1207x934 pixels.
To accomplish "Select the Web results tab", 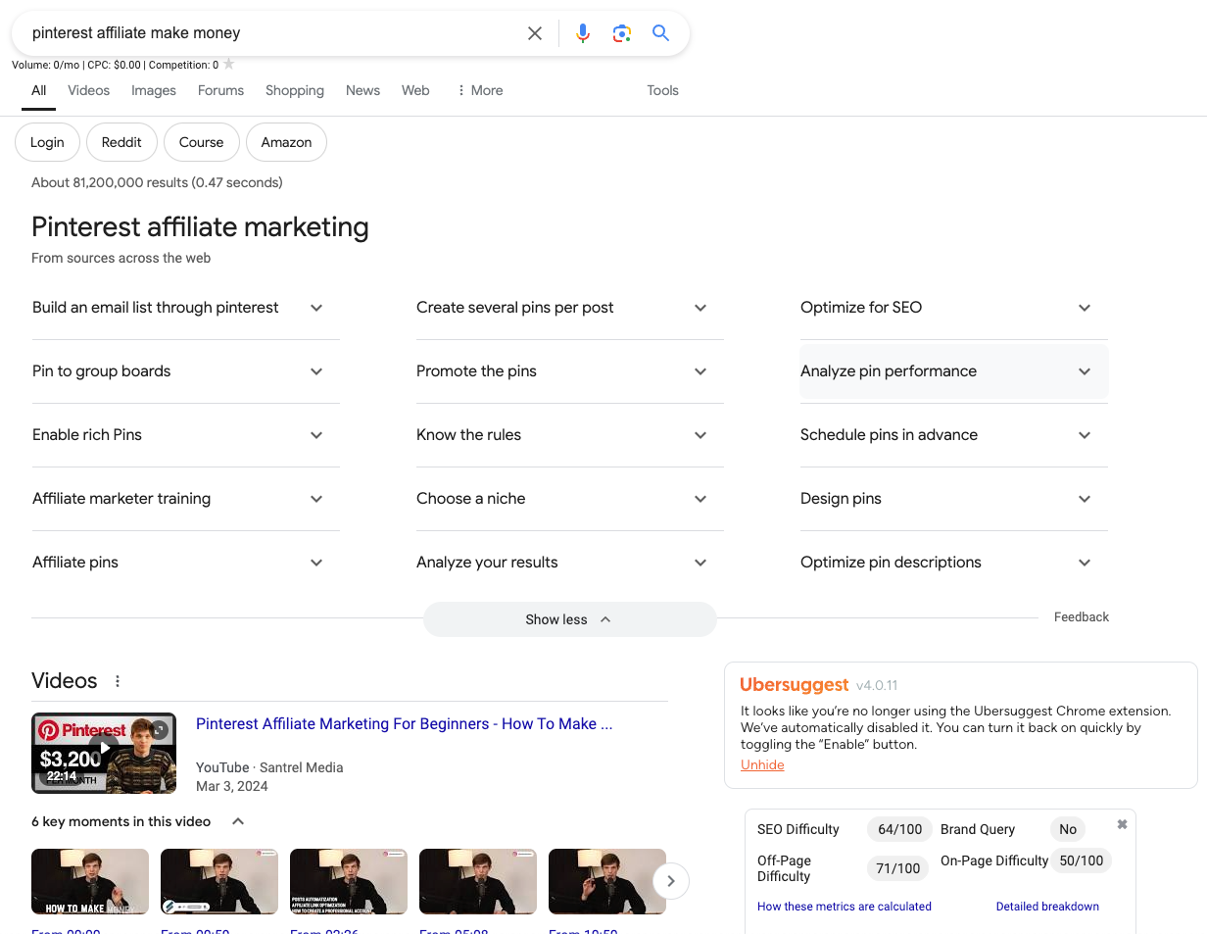I will (x=415, y=90).
